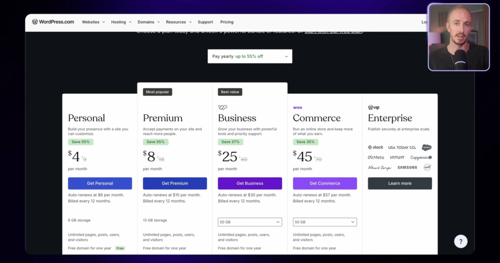
Task: Click the Meta logo
Action: (376, 157)
